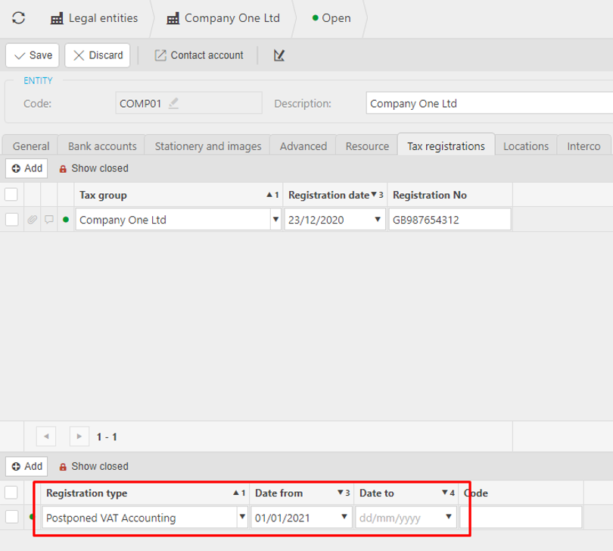Toggle select-all checkbox in Tax group header

(11, 195)
